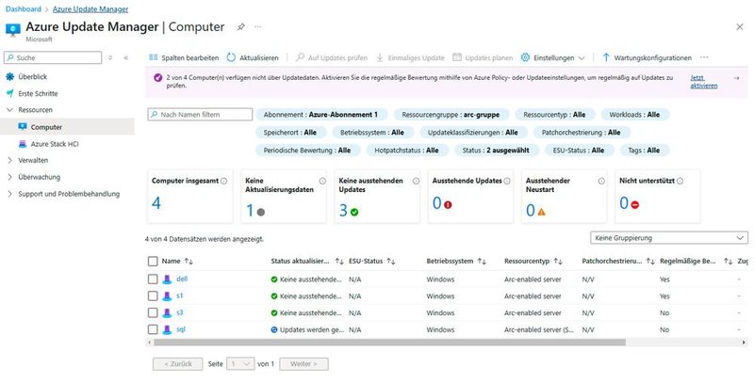Click info icon for Keine ausstehenden Updates
Screen dimensions: 754x383
pyautogui.click(x=416, y=181)
